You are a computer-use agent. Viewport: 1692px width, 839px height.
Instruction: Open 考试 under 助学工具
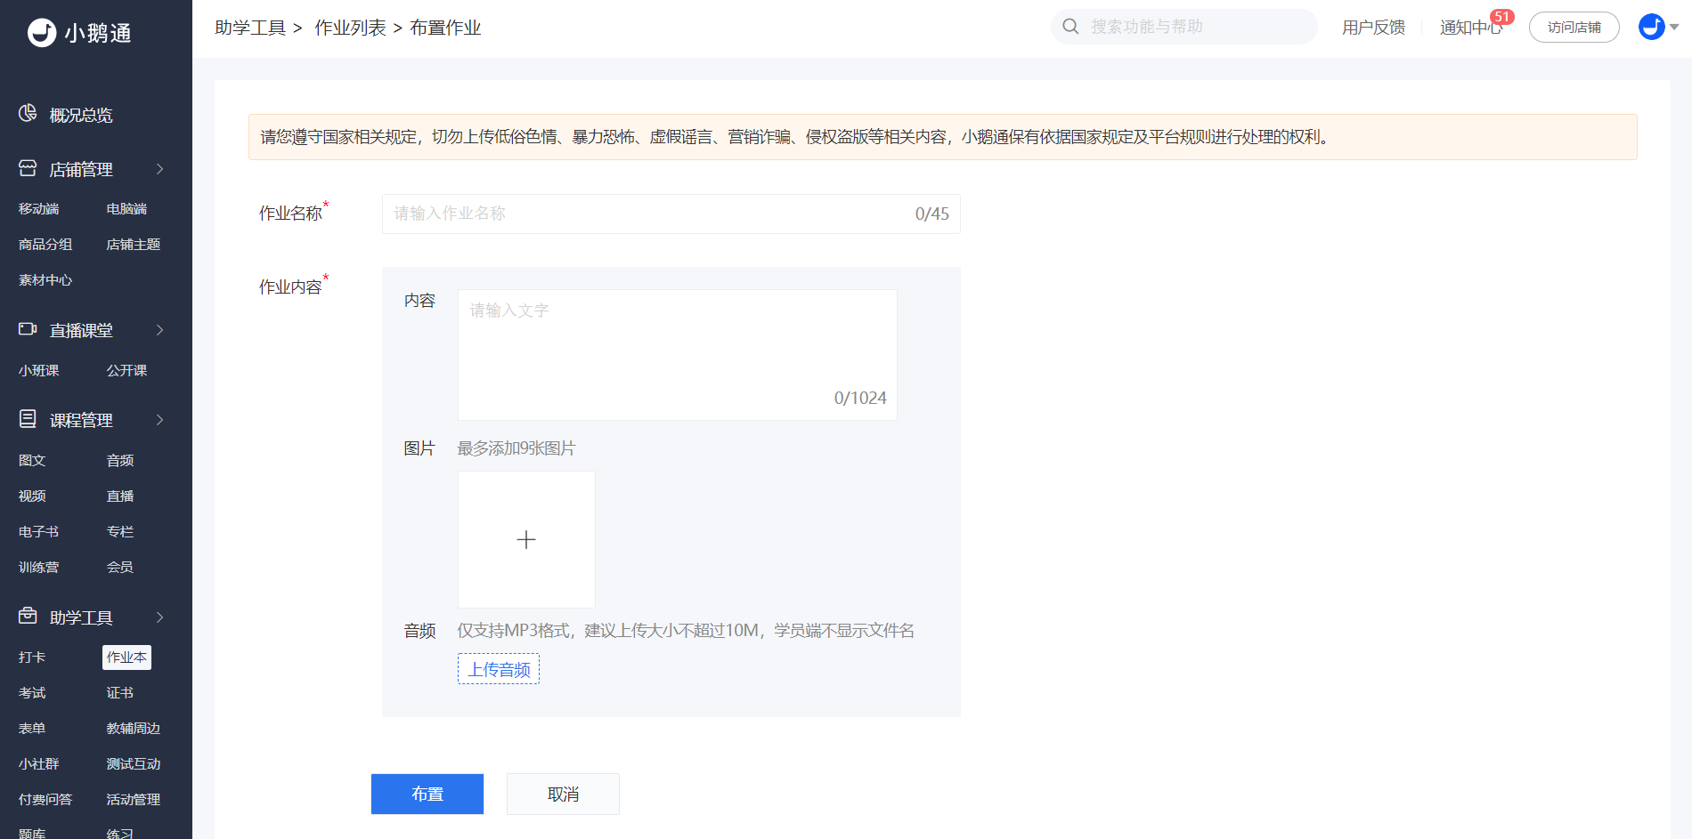pos(32,693)
